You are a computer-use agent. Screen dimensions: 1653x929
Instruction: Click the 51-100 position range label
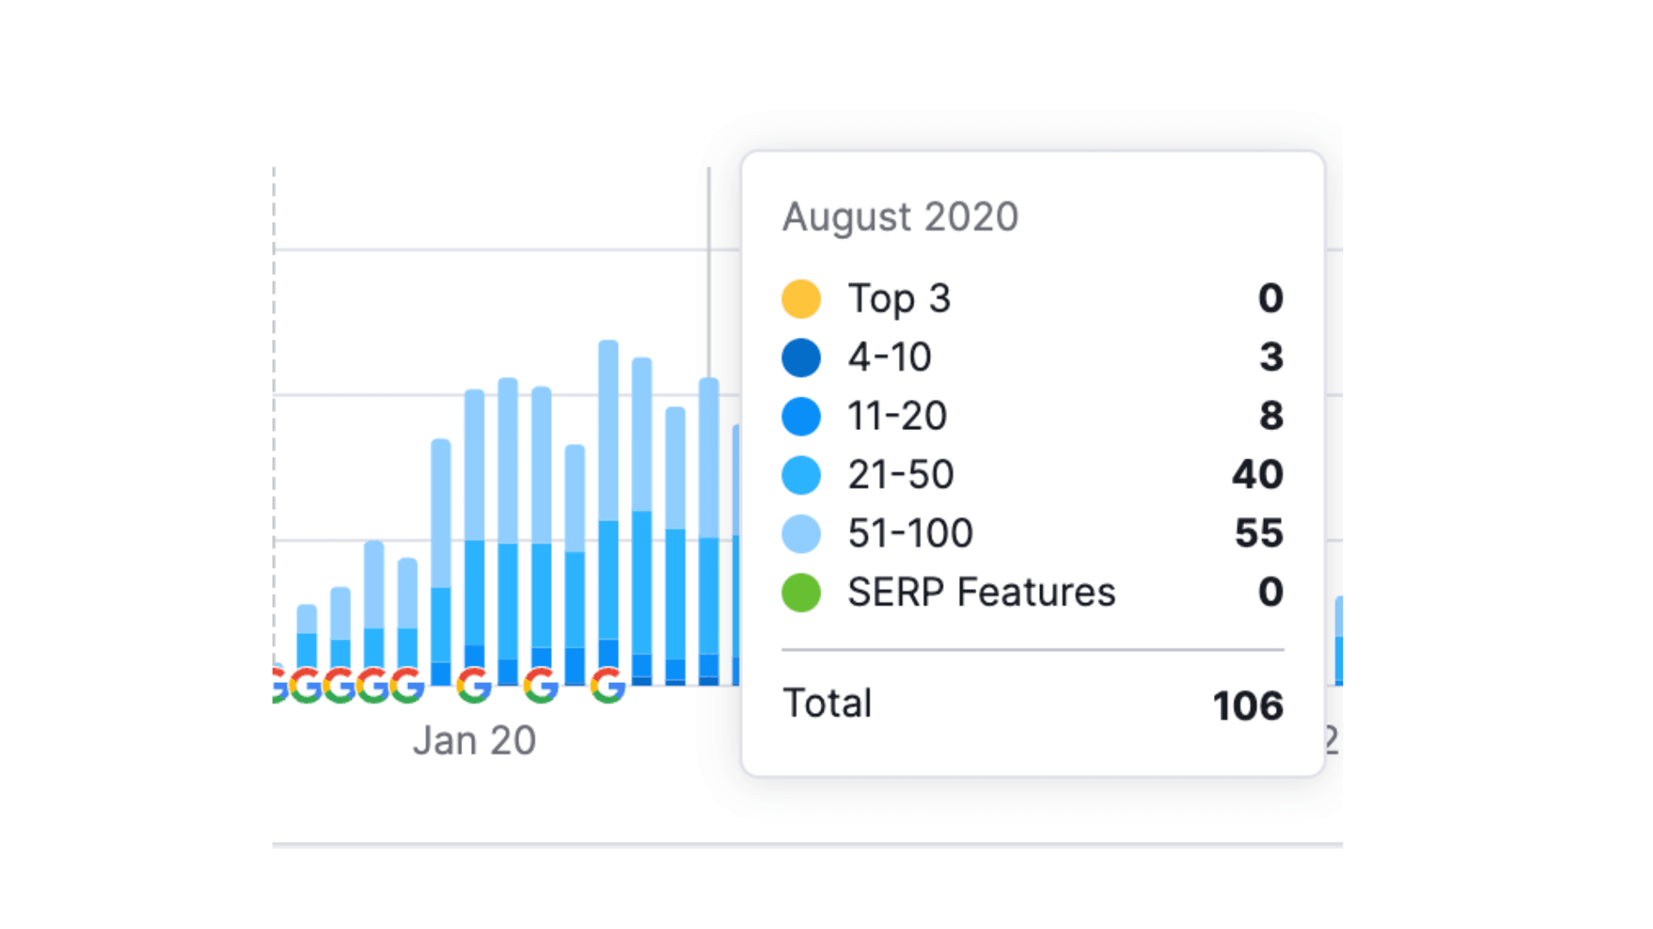point(910,533)
